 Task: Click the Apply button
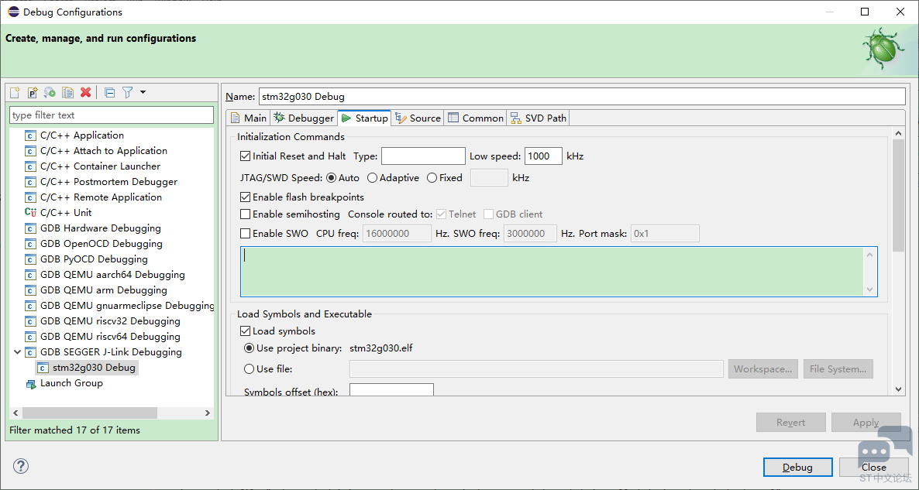point(866,422)
